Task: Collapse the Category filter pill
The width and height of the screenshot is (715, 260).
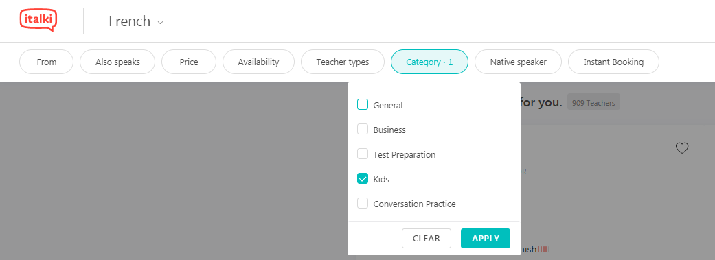Action: (429, 62)
